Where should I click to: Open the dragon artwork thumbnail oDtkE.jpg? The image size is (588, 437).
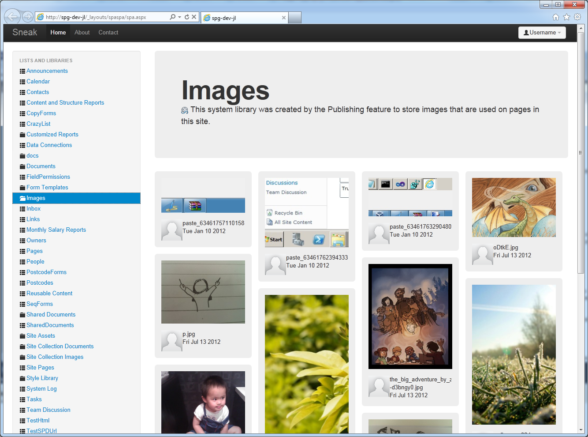tap(514, 207)
